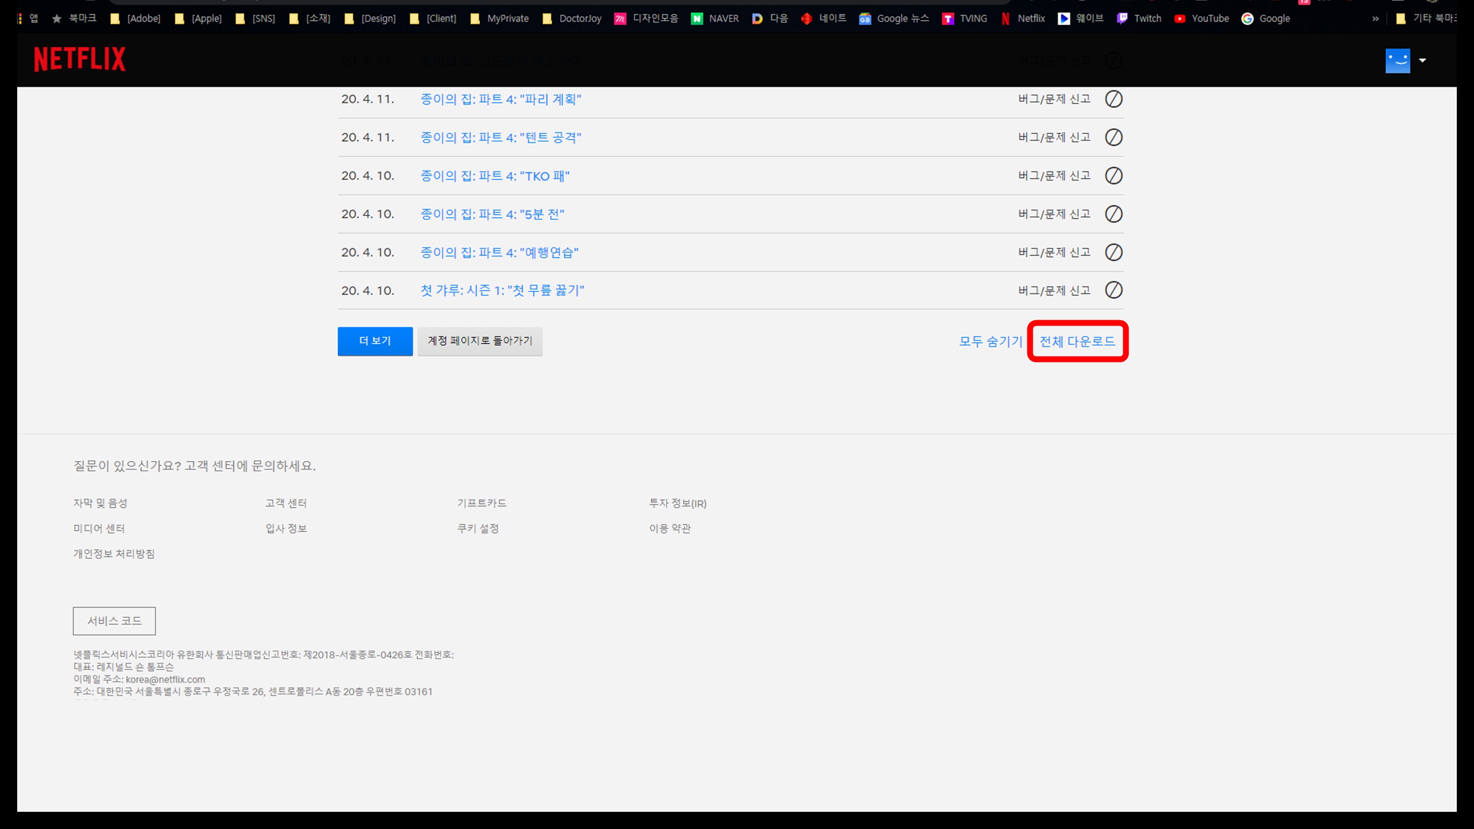Click the 전체 다운로드 link
Viewport: 1474px width, 829px height.
click(x=1077, y=341)
